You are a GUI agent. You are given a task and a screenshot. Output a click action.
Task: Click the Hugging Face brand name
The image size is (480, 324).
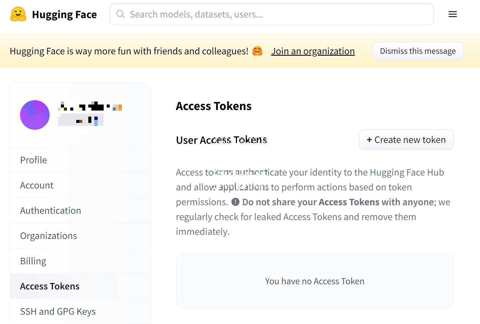[64, 15]
